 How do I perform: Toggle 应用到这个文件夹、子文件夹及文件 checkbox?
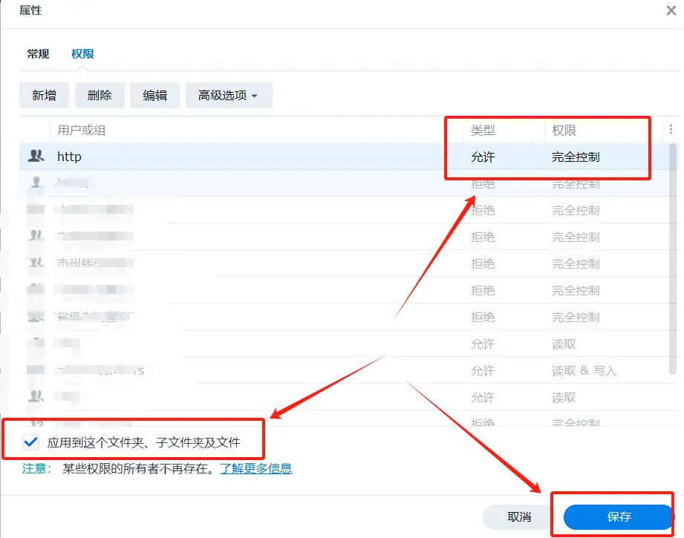31,442
